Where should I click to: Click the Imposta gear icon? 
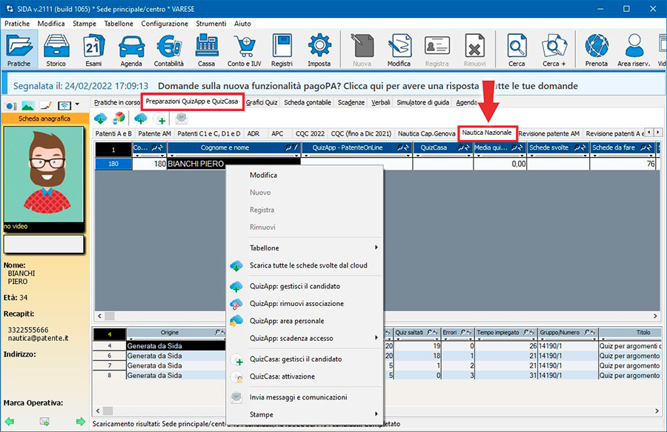click(319, 50)
